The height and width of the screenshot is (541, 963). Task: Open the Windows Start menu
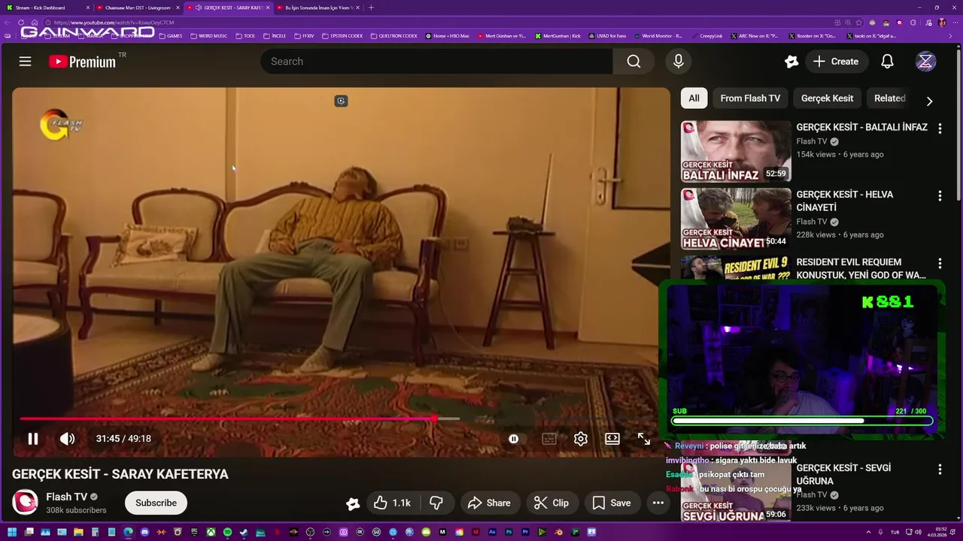pos(12,532)
